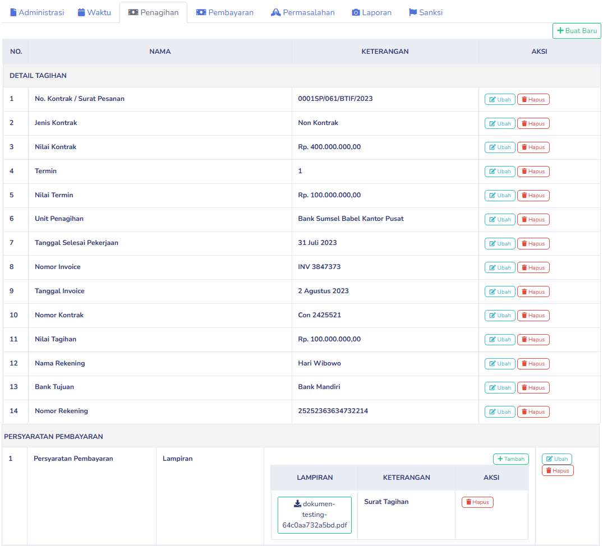Open the Administrasi tab
This screenshot has height=546, width=603.
click(37, 12)
